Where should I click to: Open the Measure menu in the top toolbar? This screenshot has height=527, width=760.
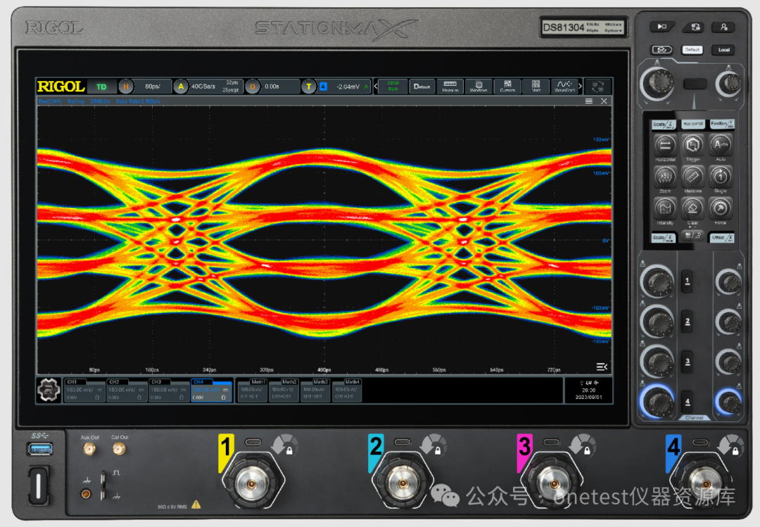[x=450, y=87]
